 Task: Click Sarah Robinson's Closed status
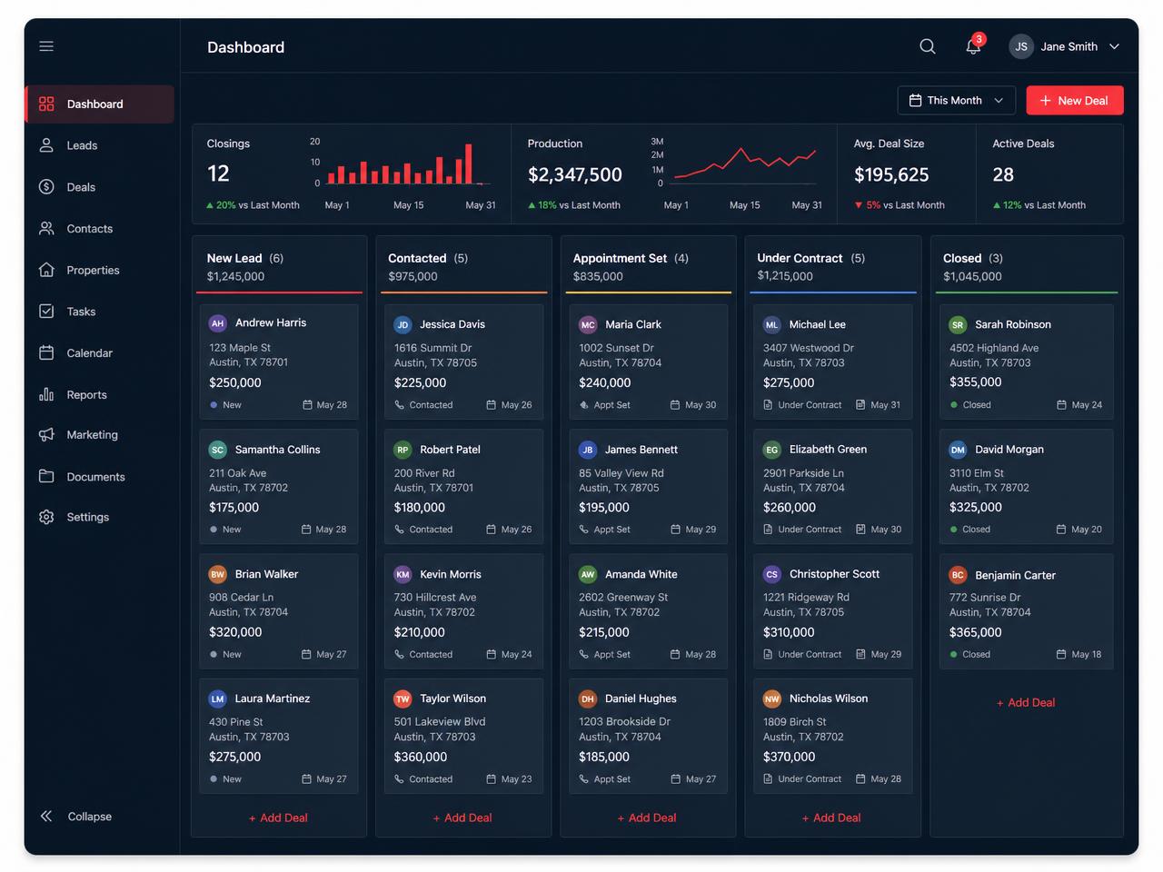point(970,405)
